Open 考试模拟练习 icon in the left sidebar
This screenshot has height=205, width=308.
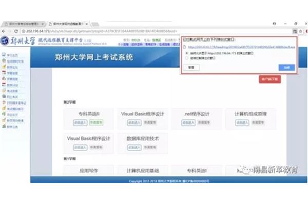pyautogui.click(x=4, y=108)
